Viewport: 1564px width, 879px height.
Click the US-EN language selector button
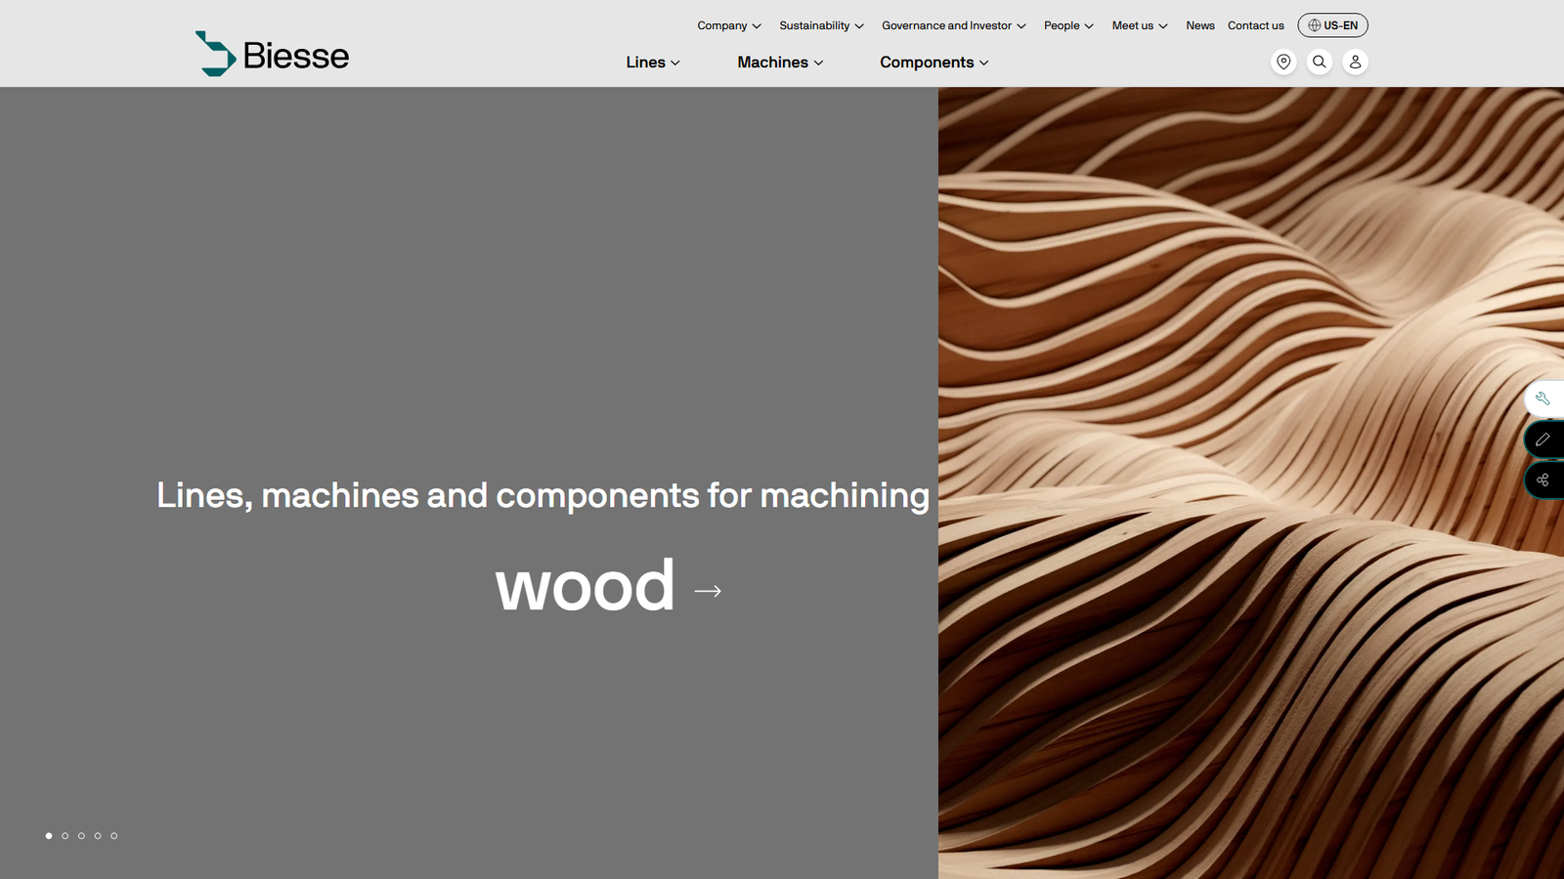click(1332, 25)
